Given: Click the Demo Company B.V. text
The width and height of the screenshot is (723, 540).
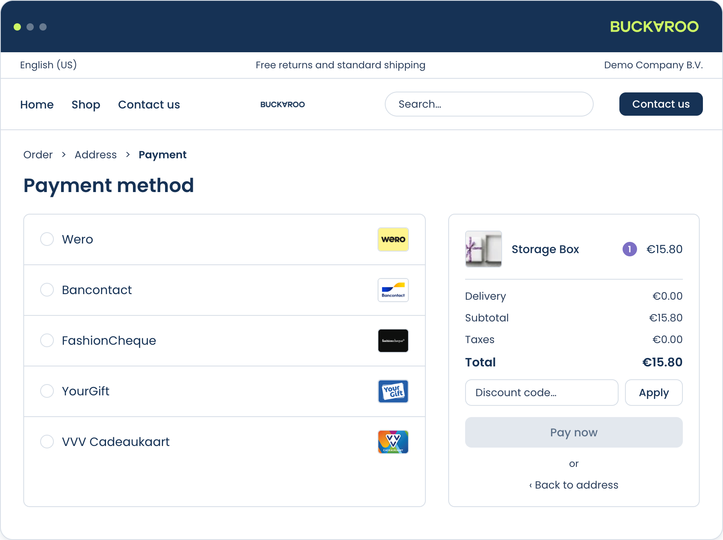Looking at the screenshot, I should 654,65.
